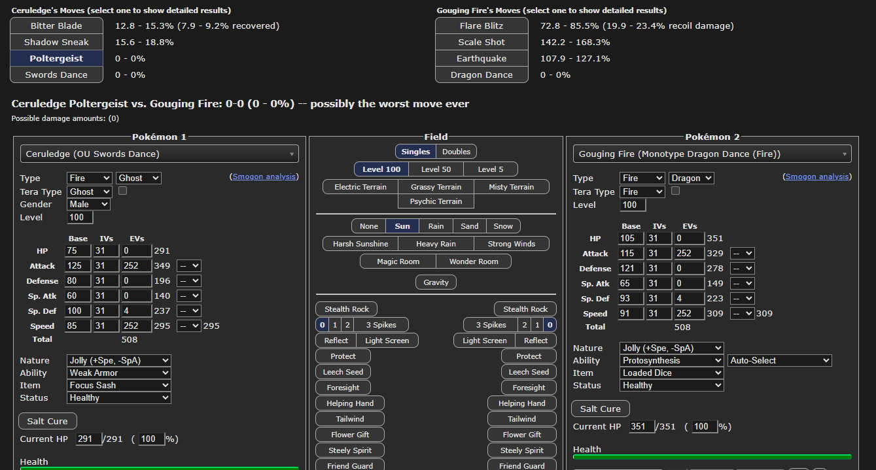Choose the Level 5 option
The height and width of the screenshot is (470, 876).
[491, 169]
